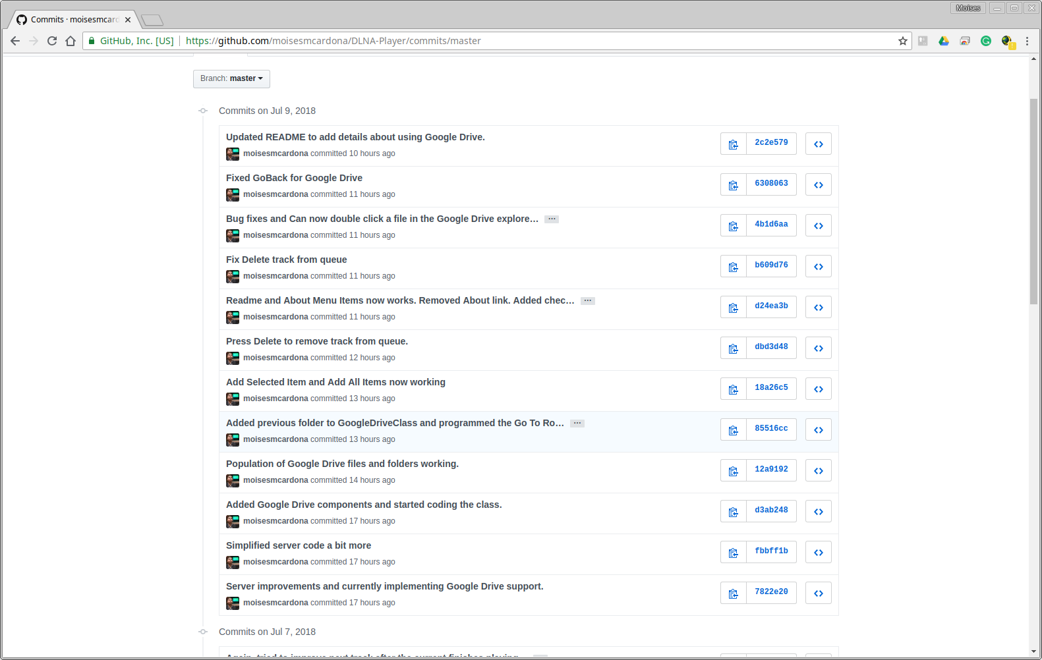Reload the current page
Viewport: 1042px width, 660px height.
click(52, 41)
